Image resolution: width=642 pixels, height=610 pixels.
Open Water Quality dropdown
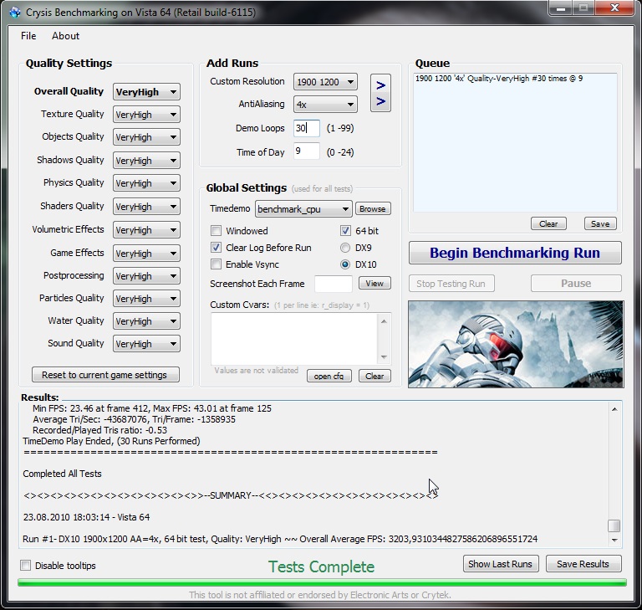[146, 321]
